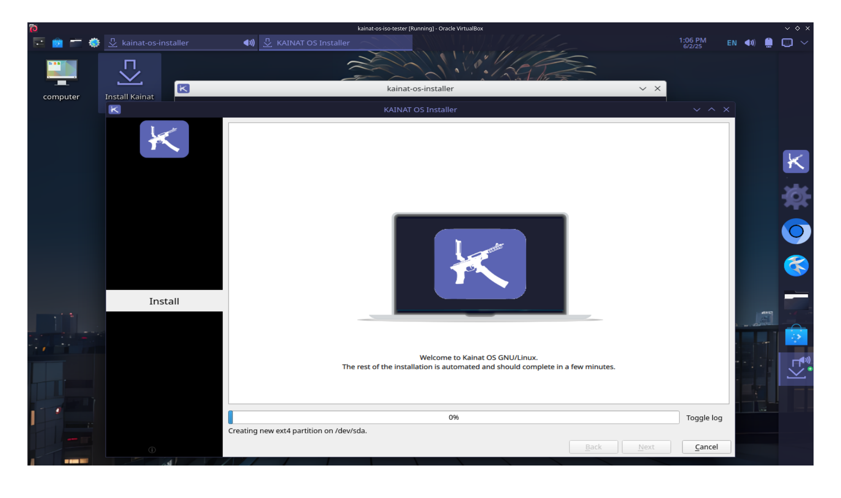841x498 pixels.
Task: Open the volume icon in system tray
Action: [750, 43]
